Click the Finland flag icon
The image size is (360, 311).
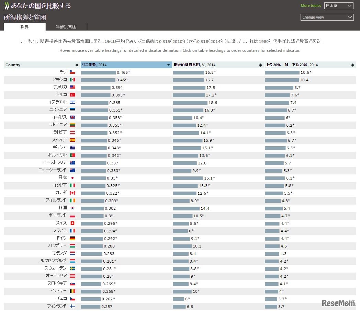coord(72,306)
